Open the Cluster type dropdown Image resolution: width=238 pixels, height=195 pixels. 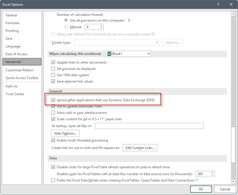[x=117, y=43]
